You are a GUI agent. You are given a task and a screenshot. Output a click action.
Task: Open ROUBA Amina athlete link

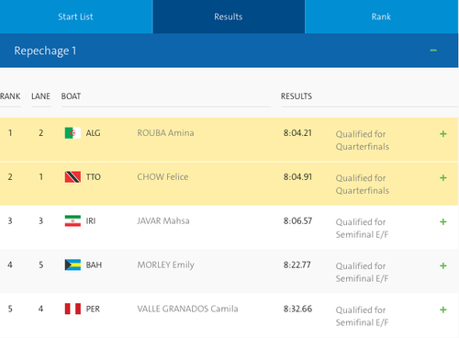[x=165, y=133]
